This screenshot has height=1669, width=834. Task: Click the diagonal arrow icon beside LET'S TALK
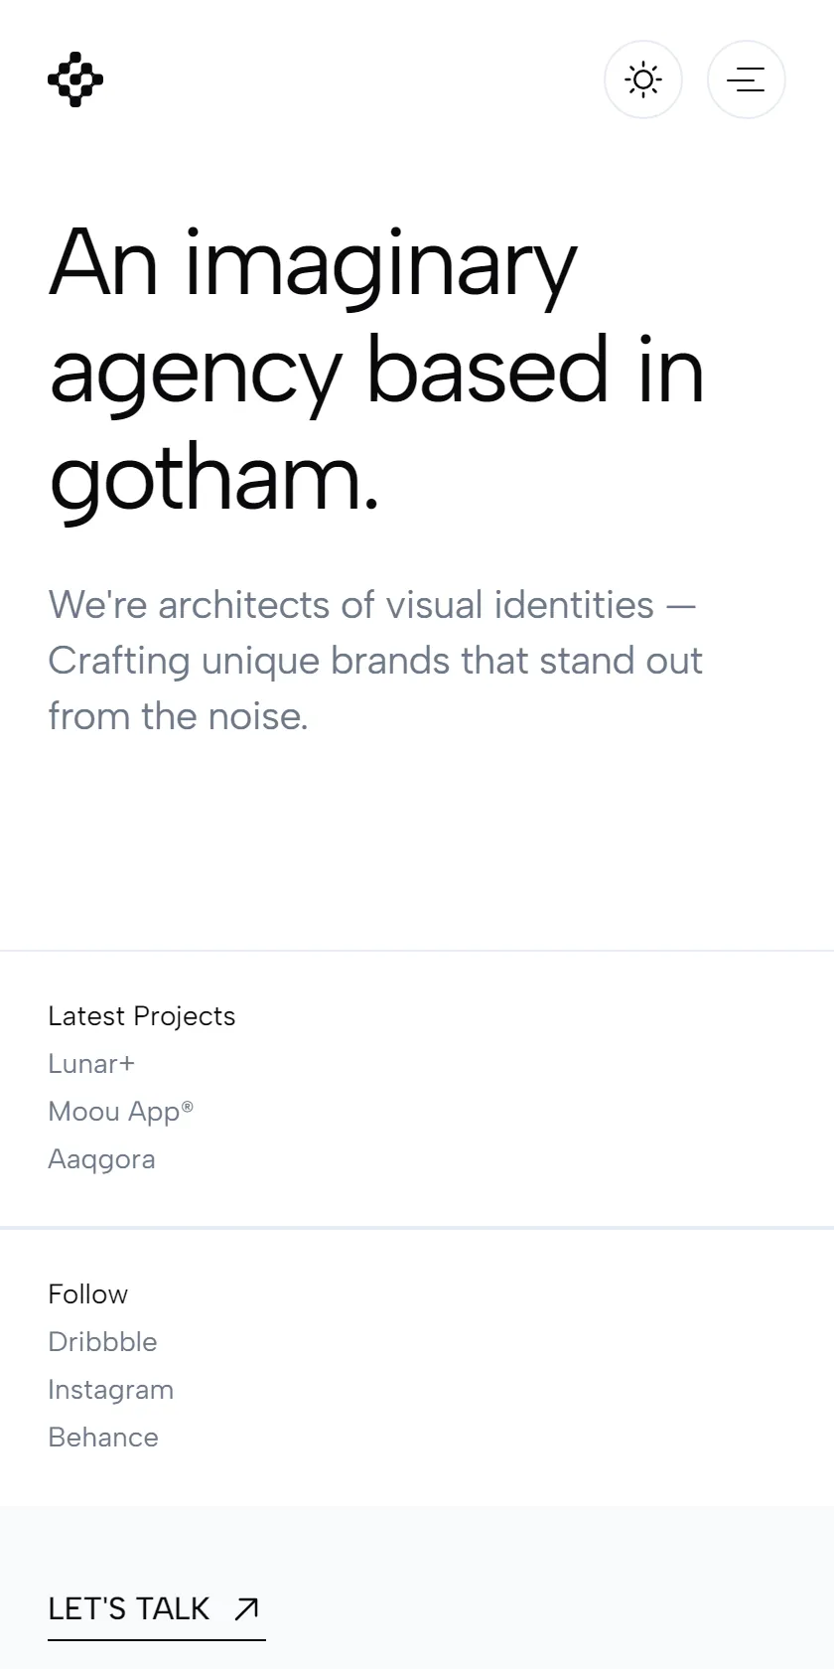point(246,1608)
